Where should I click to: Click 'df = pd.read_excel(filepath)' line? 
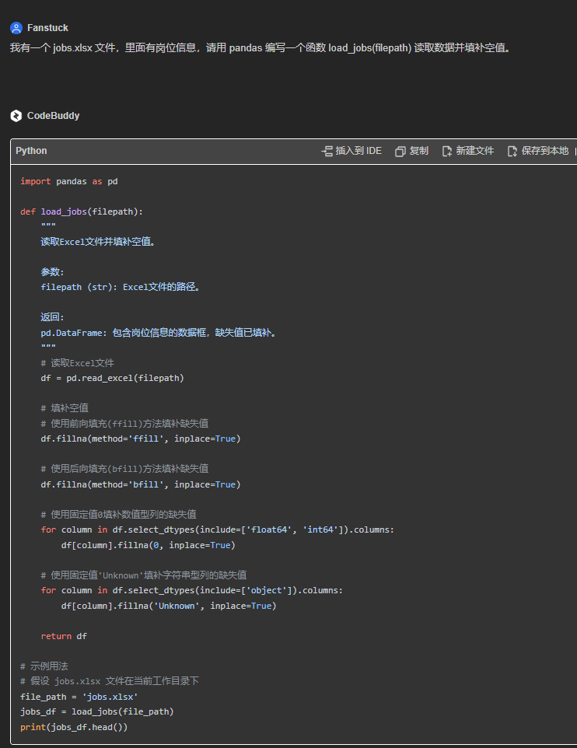(112, 379)
